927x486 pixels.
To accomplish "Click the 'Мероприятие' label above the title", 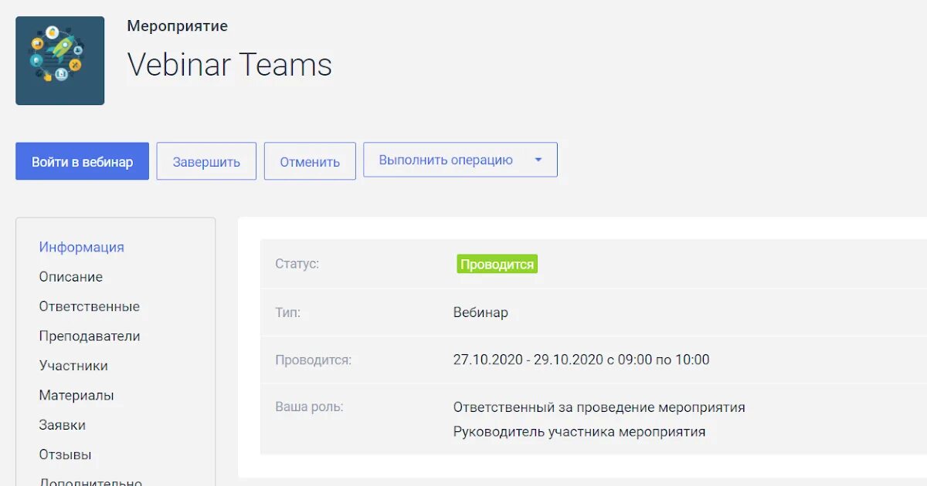I will [178, 26].
